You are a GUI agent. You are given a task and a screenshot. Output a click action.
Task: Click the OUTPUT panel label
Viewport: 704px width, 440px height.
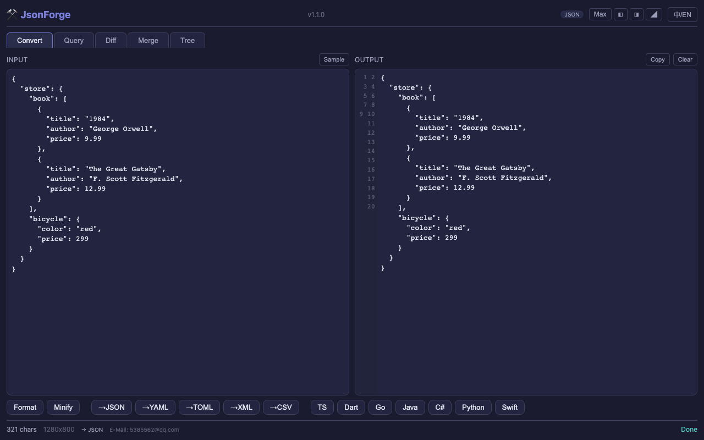pyautogui.click(x=369, y=59)
